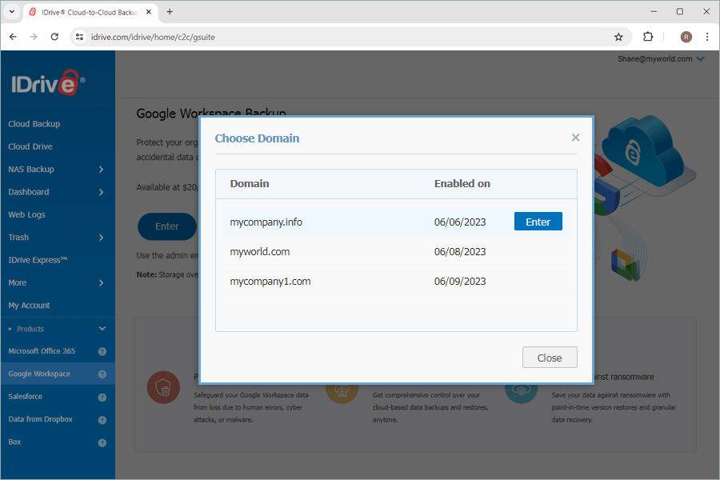Open the Chrome three-dot menu

pyautogui.click(x=707, y=37)
